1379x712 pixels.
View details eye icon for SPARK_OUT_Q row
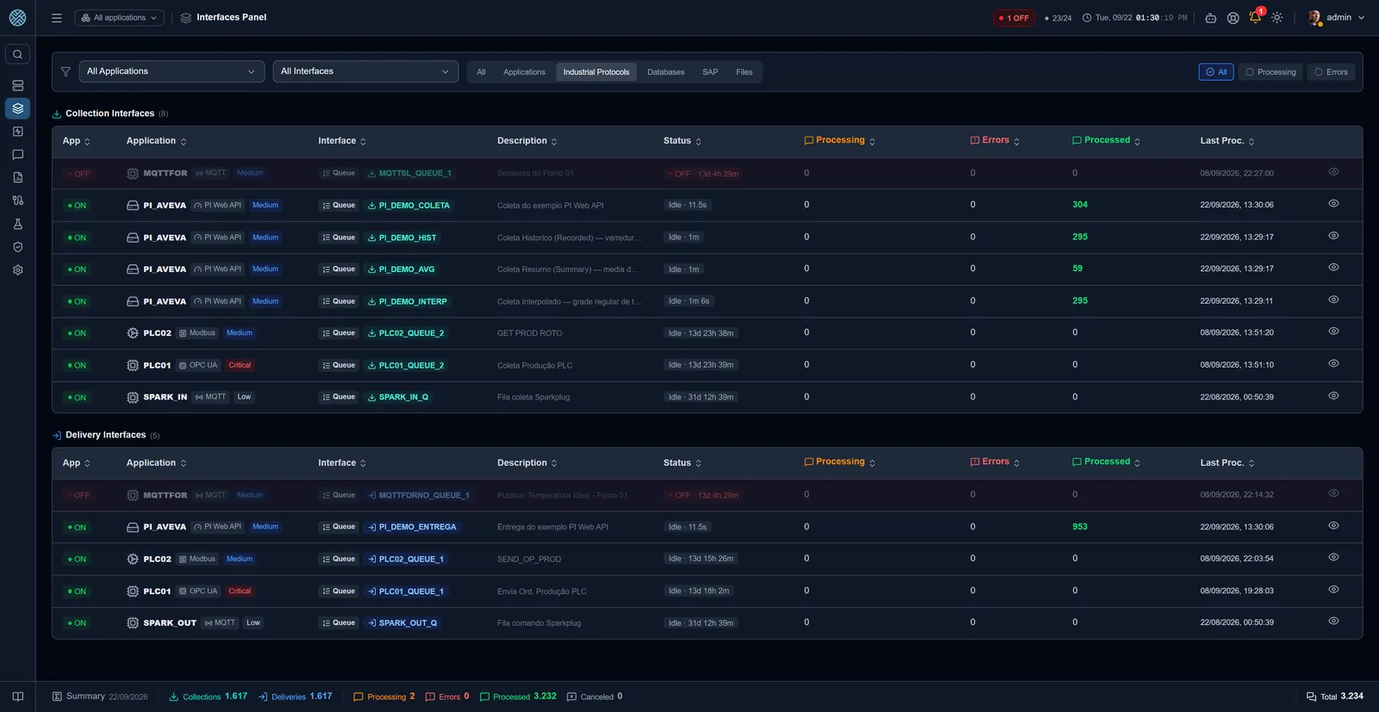[1333, 622]
